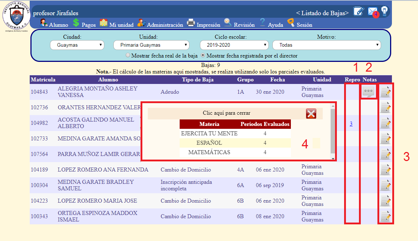Click the Repro column header
418x241 pixels.
pos(352,80)
